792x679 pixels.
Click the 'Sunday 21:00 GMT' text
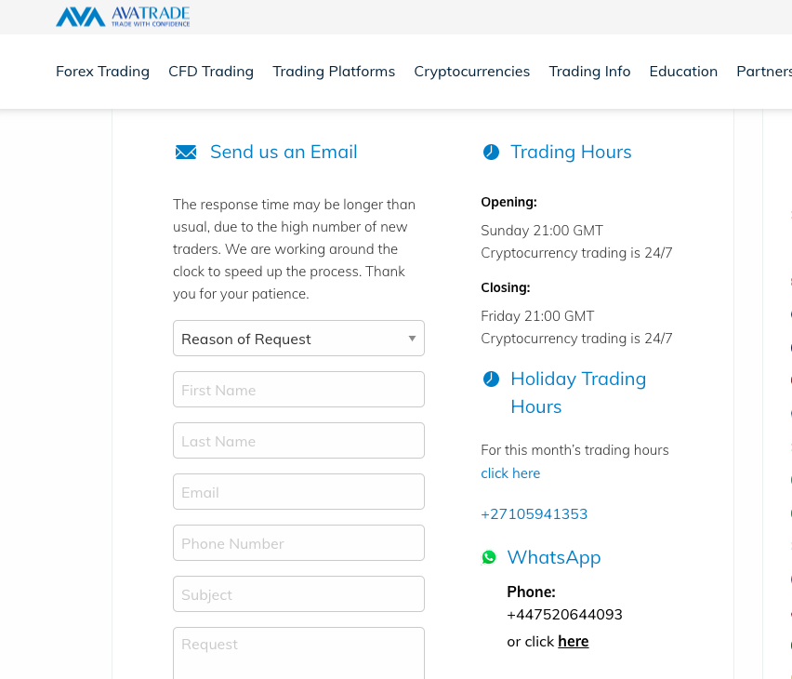[542, 231]
